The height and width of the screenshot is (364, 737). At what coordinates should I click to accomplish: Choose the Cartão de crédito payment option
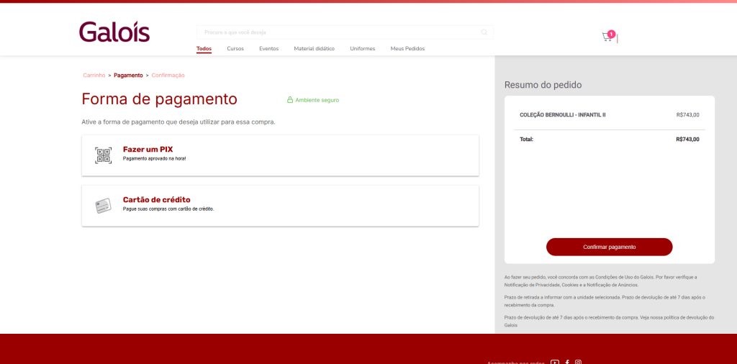pyautogui.click(x=280, y=206)
